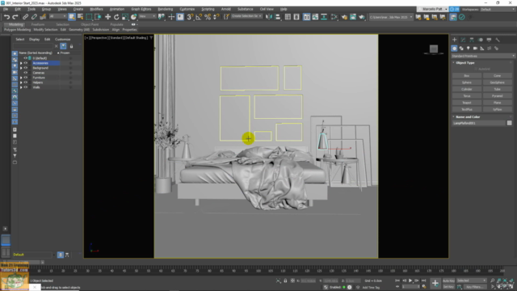Open the Rendering menu
The width and height of the screenshot is (517, 291).
pyautogui.click(x=165, y=9)
